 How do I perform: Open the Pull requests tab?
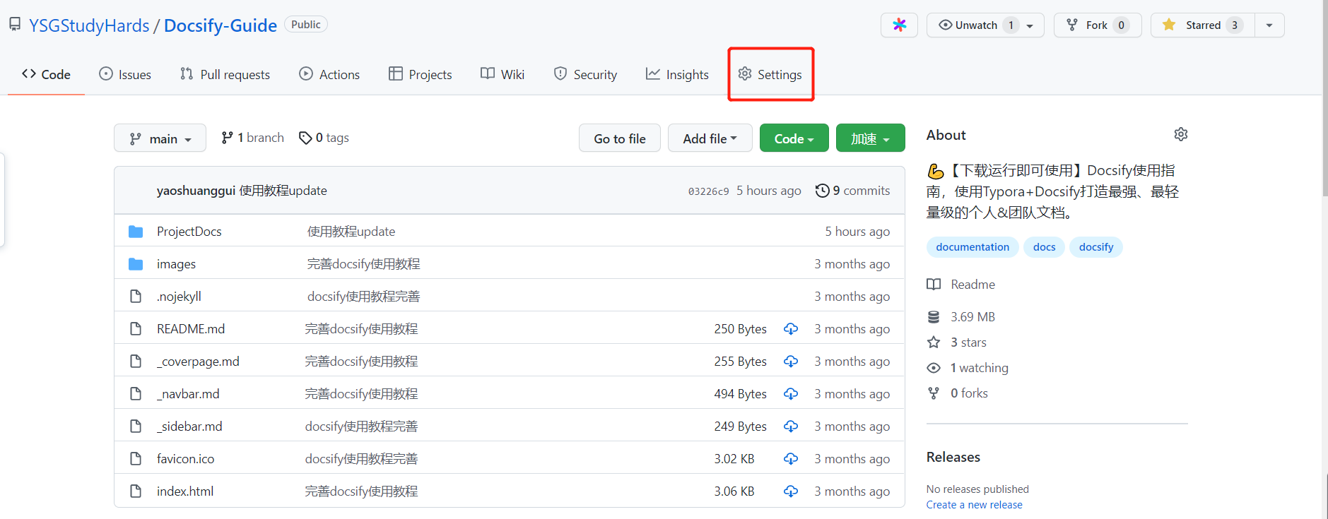click(225, 74)
